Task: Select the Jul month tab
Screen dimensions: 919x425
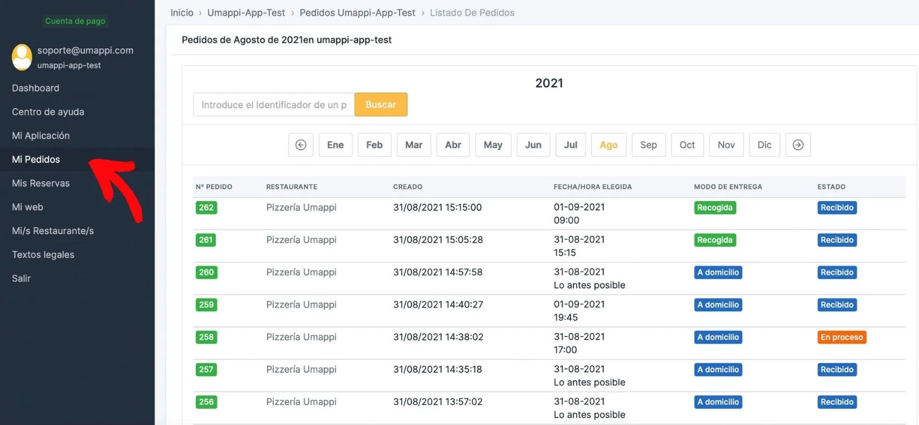Action: pos(570,145)
